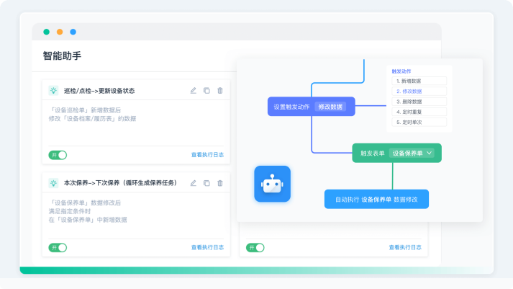Click the lightbulb icon beside 巡检/点检

click(53, 90)
